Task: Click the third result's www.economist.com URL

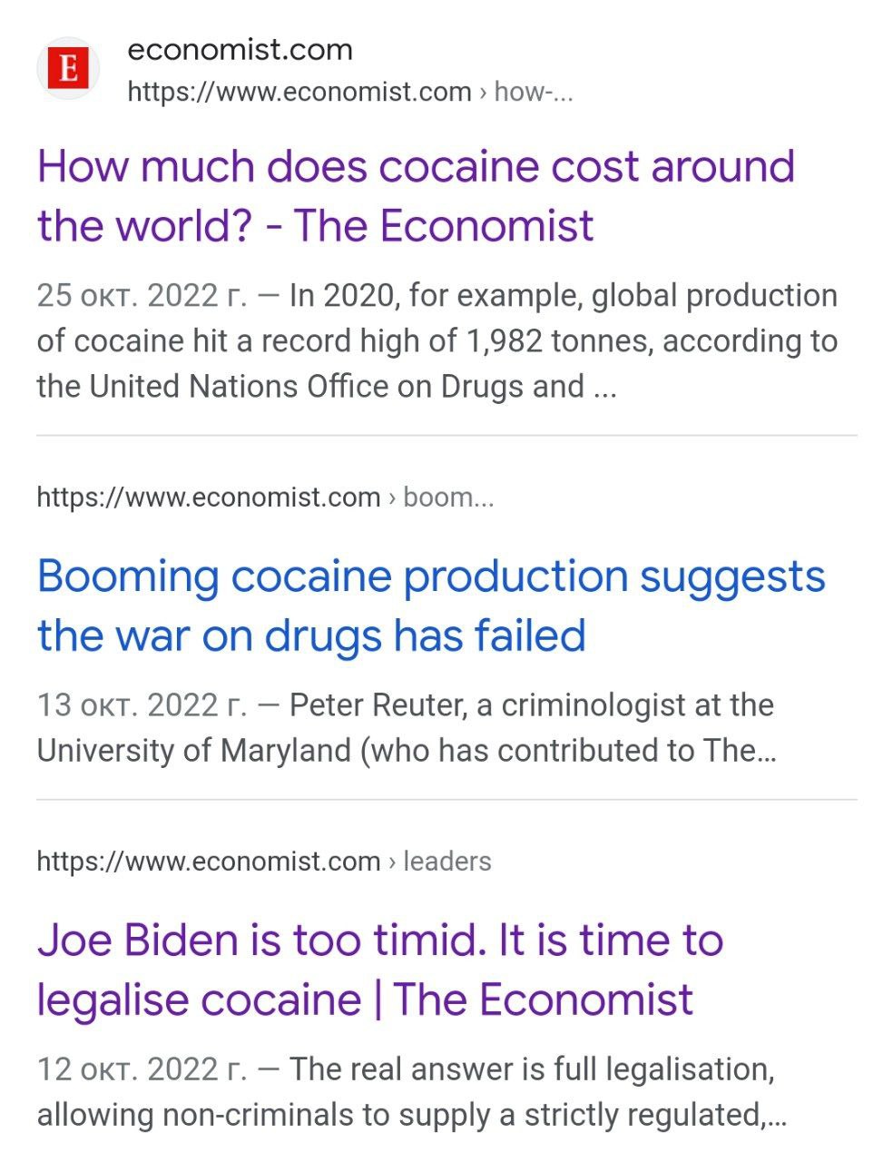Action: point(209,862)
